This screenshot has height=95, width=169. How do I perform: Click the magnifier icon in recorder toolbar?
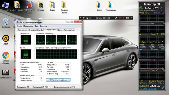pyautogui.click(x=87, y=18)
